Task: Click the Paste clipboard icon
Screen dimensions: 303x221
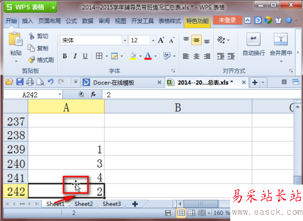Action: coord(16,39)
